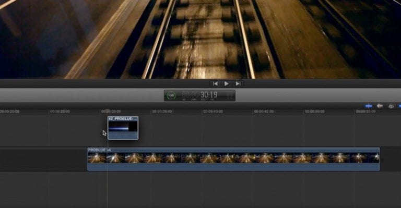Toggle the audio skimming waveform button

click(380, 106)
